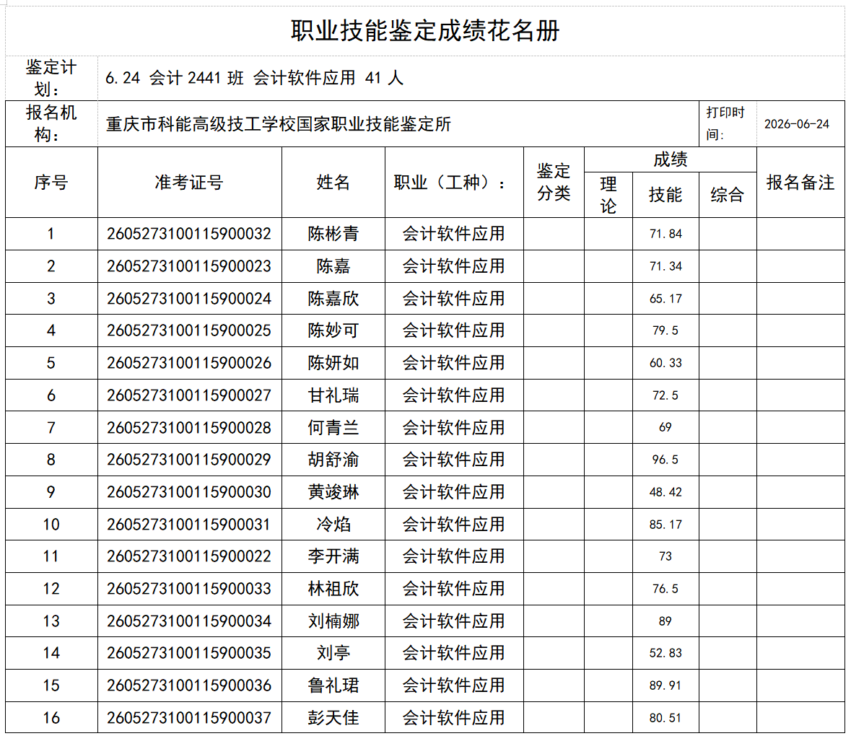The width and height of the screenshot is (851, 736).
Task: Select the score 48.42 for 黄竣琳
Action: click(x=665, y=492)
